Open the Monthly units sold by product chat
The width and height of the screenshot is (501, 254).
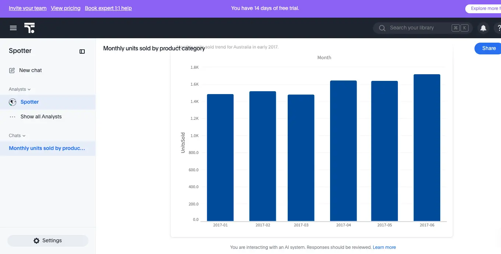click(x=48, y=149)
